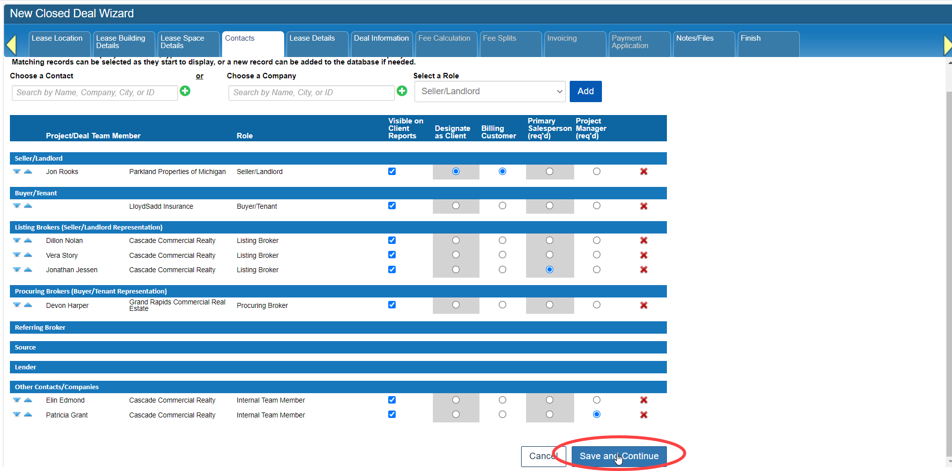The height and width of the screenshot is (471, 952).
Task: Make Elin Edmond the Project Manager
Action: pyautogui.click(x=596, y=400)
